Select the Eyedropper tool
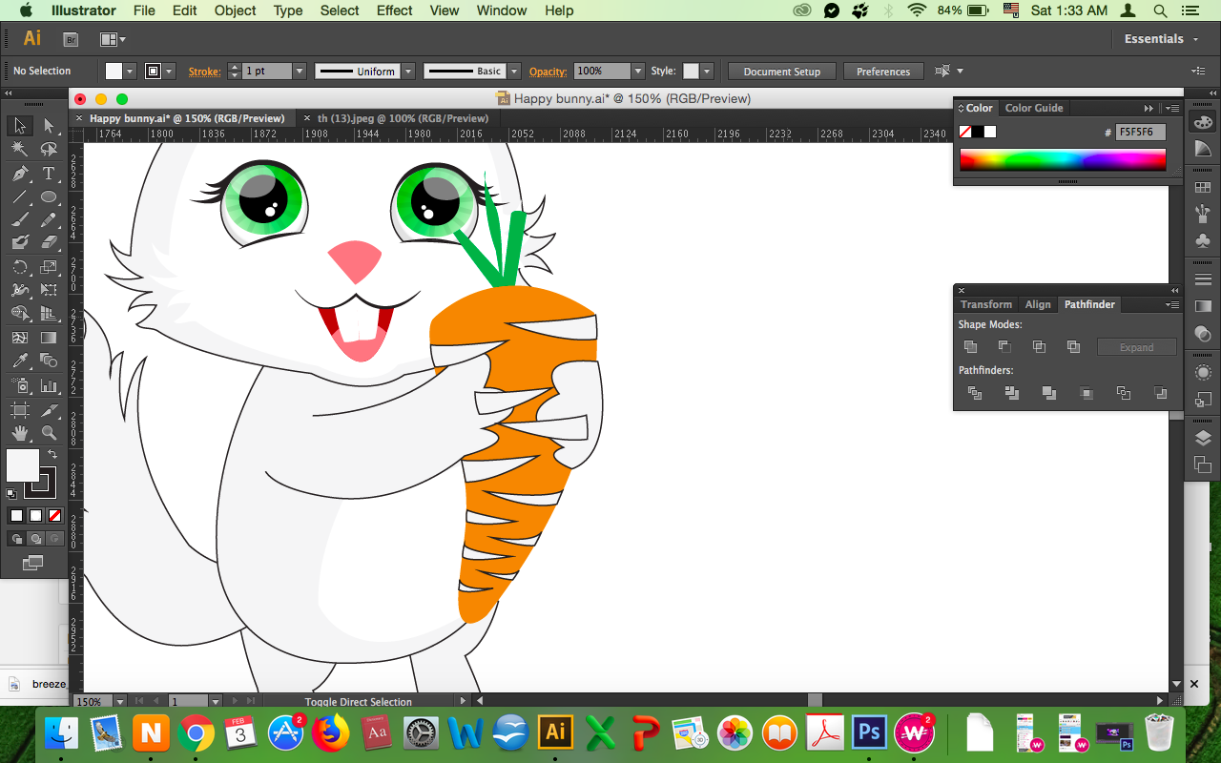This screenshot has width=1221, height=763. [19, 361]
